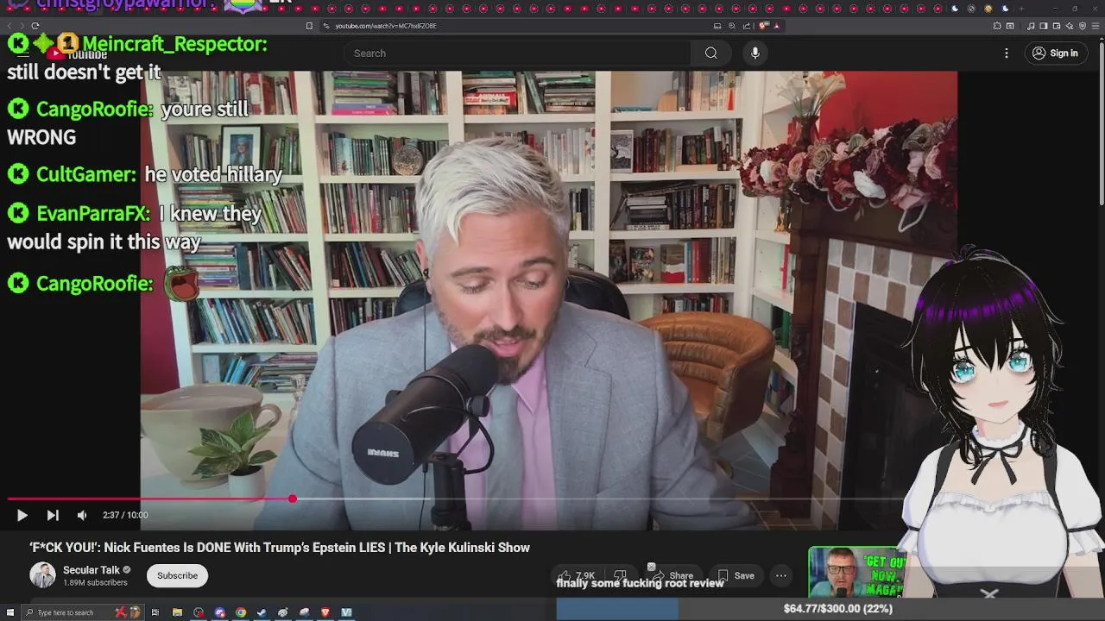Open Brave Shields lion icon
Screen dimensions: 1105x621
coord(763,26)
